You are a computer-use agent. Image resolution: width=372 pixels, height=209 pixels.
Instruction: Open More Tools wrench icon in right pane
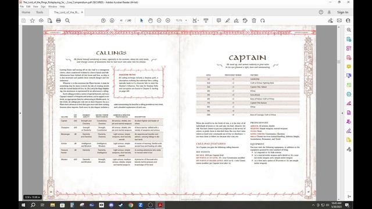tap(349, 149)
